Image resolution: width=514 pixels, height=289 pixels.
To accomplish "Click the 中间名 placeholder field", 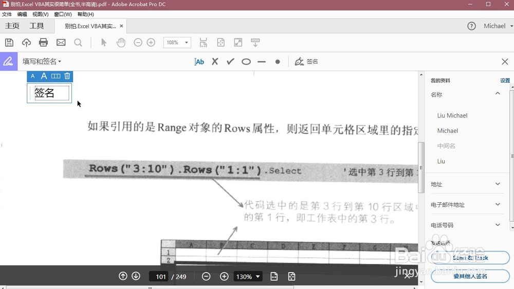I will click(446, 146).
